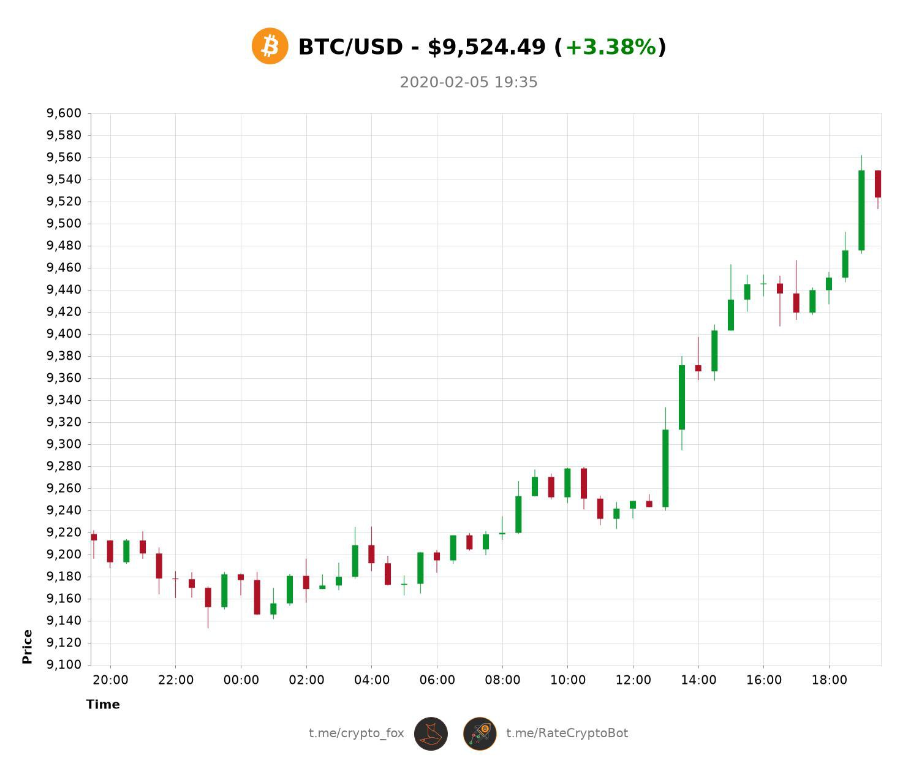The width and height of the screenshot is (919, 766).
Task: Select the BTC/USD price title text
Action: point(423,47)
